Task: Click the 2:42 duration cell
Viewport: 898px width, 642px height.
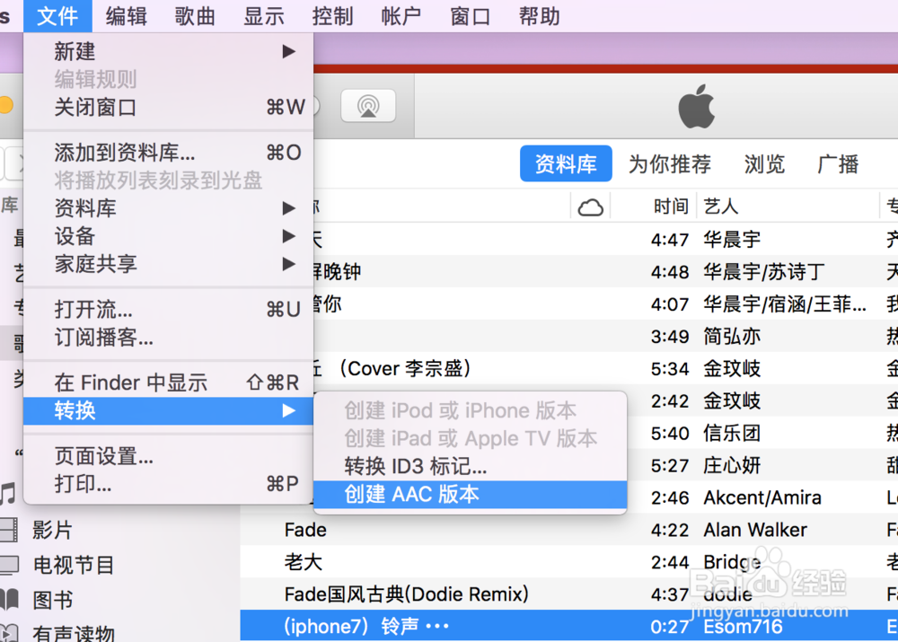Action: [670, 400]
